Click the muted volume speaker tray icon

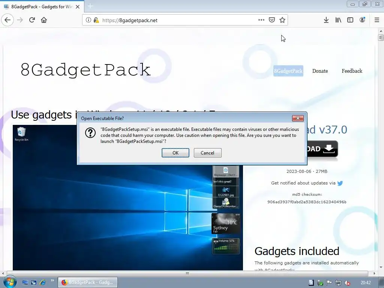(347, 283)
